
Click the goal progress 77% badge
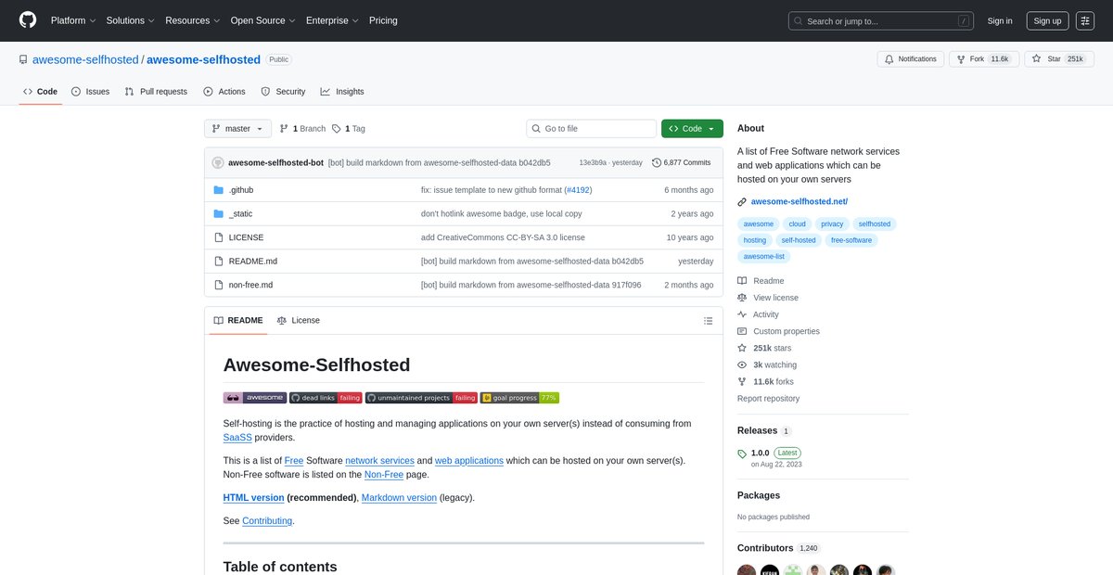point(519,398)
